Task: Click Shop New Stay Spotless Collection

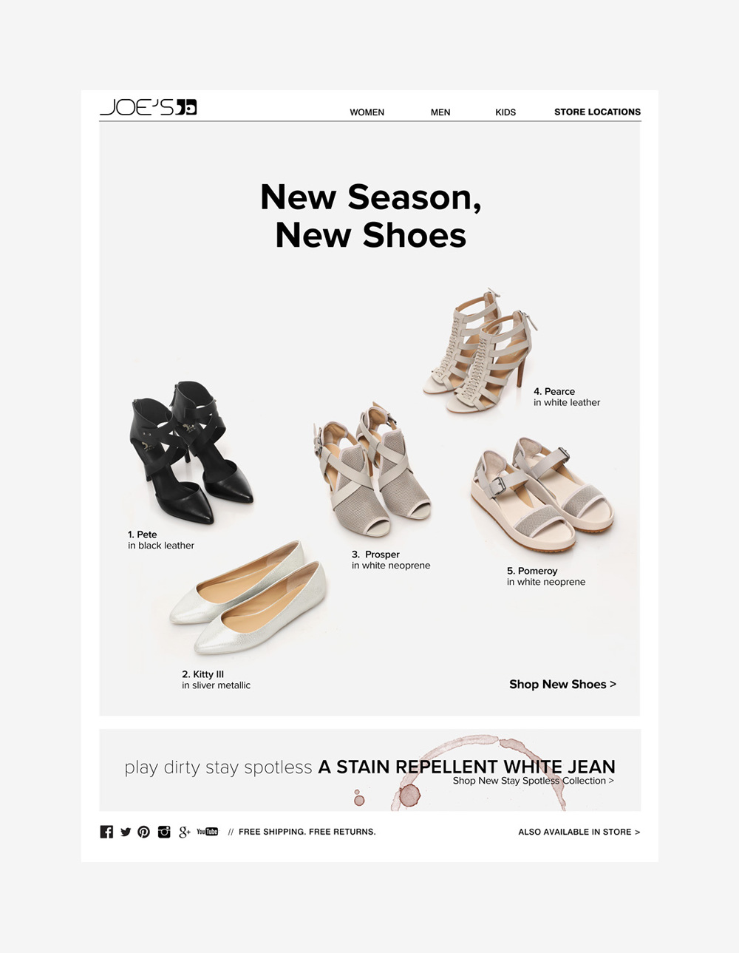Action: point(533,781)
